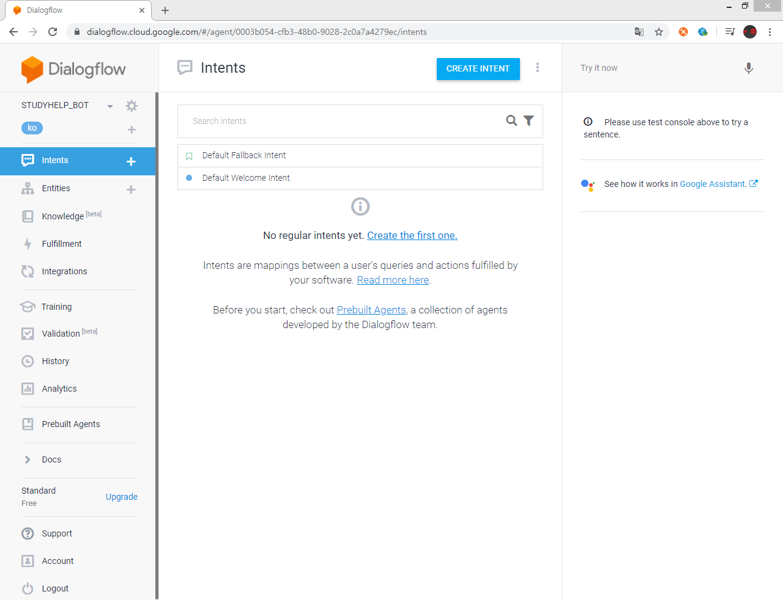This screenshot has width=783, height=600.
Task: Select the ko language badge
Action: [x=32, y=128]
